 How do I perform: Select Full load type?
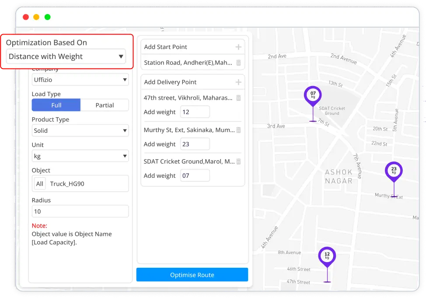pyautogui.click(x=56, y=105)
